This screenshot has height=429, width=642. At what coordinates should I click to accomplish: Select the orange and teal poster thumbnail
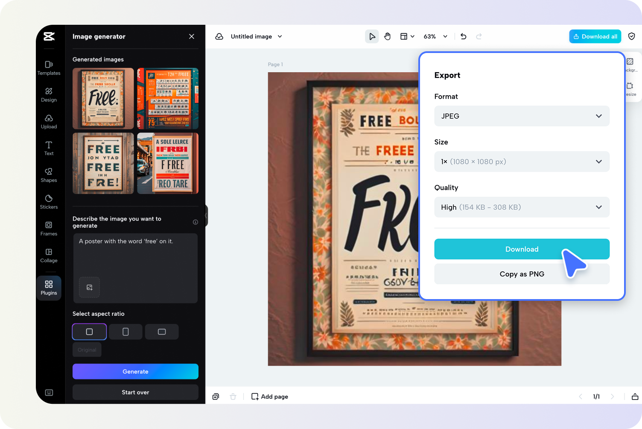(x=168, y=99)
